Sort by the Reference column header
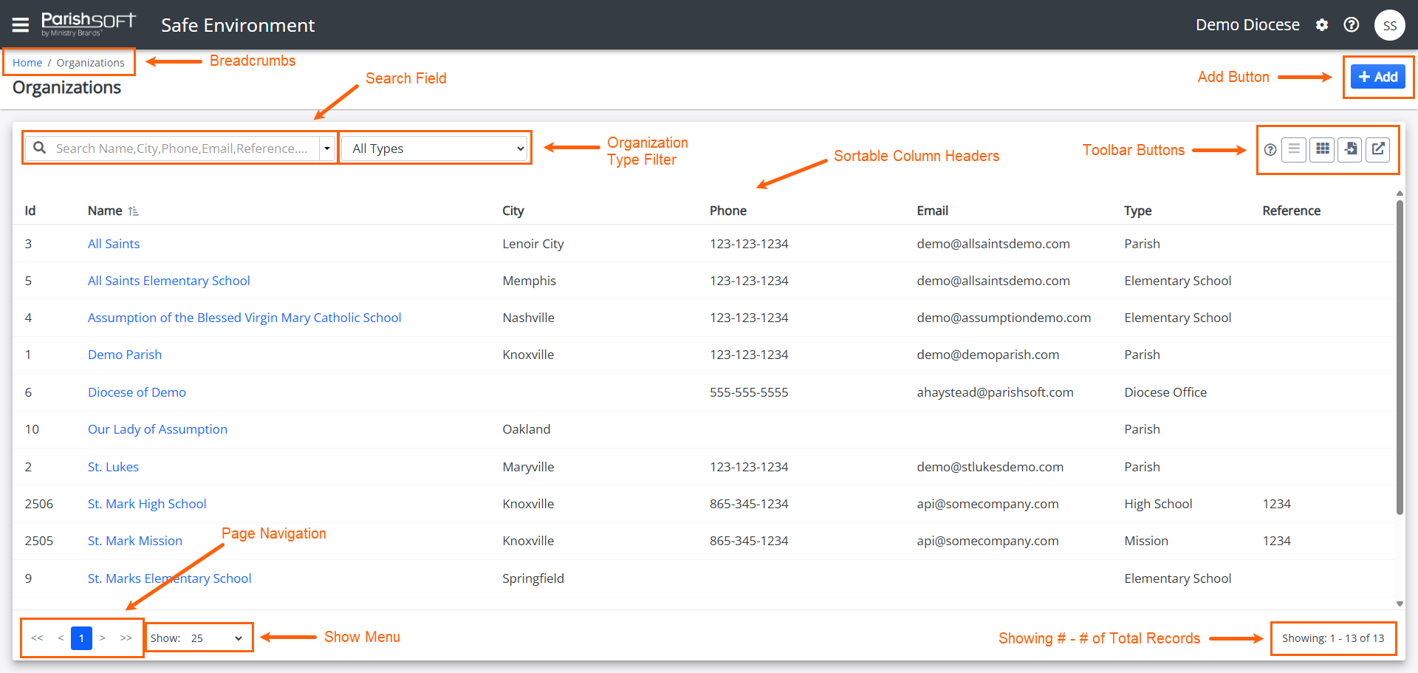1418x673 pixels. 1292,211
